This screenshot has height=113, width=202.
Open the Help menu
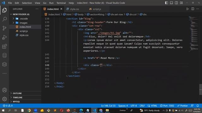[x=71, y=3]
